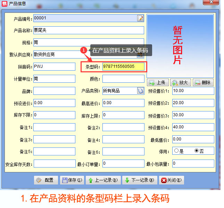Save the product with 保存 button
This screenshot has height=208, width=224.
pyautogui.click(x=72, y=180)
